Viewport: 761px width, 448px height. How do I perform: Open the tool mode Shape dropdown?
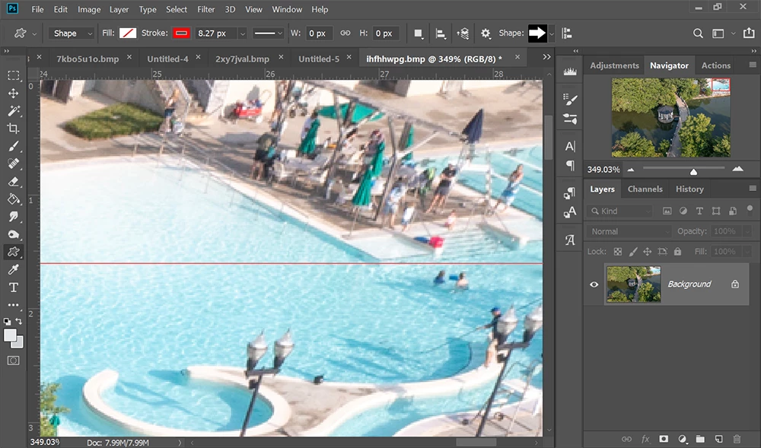72,33
